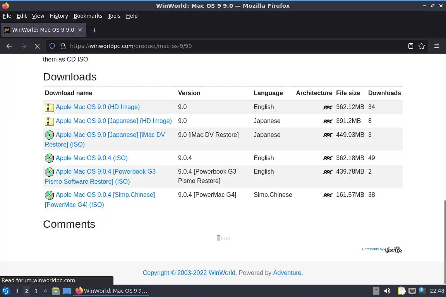Click PPC icon in 449.93MB row

pos(328,135)
